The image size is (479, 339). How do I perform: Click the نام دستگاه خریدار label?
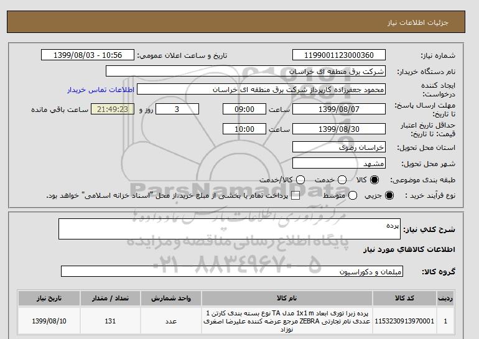426,72
